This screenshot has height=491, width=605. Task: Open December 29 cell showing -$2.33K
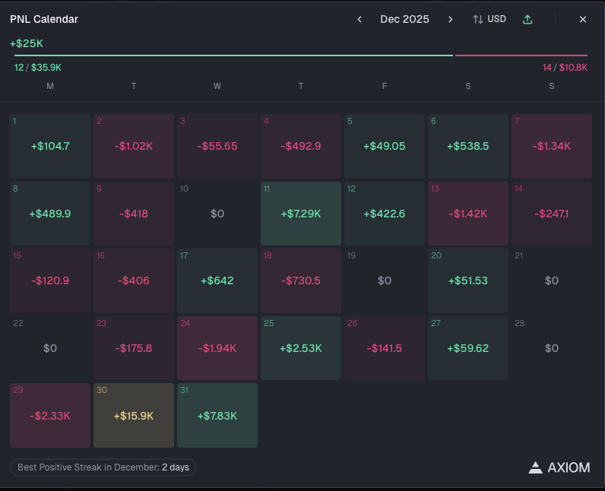point(50,416)
